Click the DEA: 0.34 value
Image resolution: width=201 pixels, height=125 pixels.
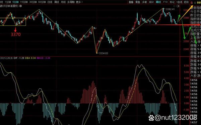(x=30, y=58)
